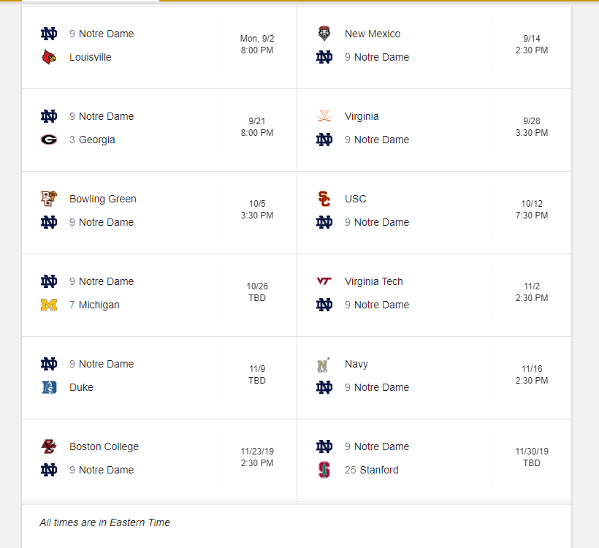Open the 25 Stanford team link
This screenshot has height=548, width=599.
pyautogui.click(x=371, y=470)
